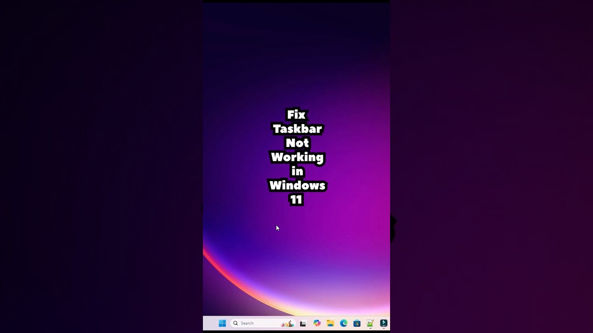
Task: Launch Copilot from the taskbar
Action: (x=317, y=323)
